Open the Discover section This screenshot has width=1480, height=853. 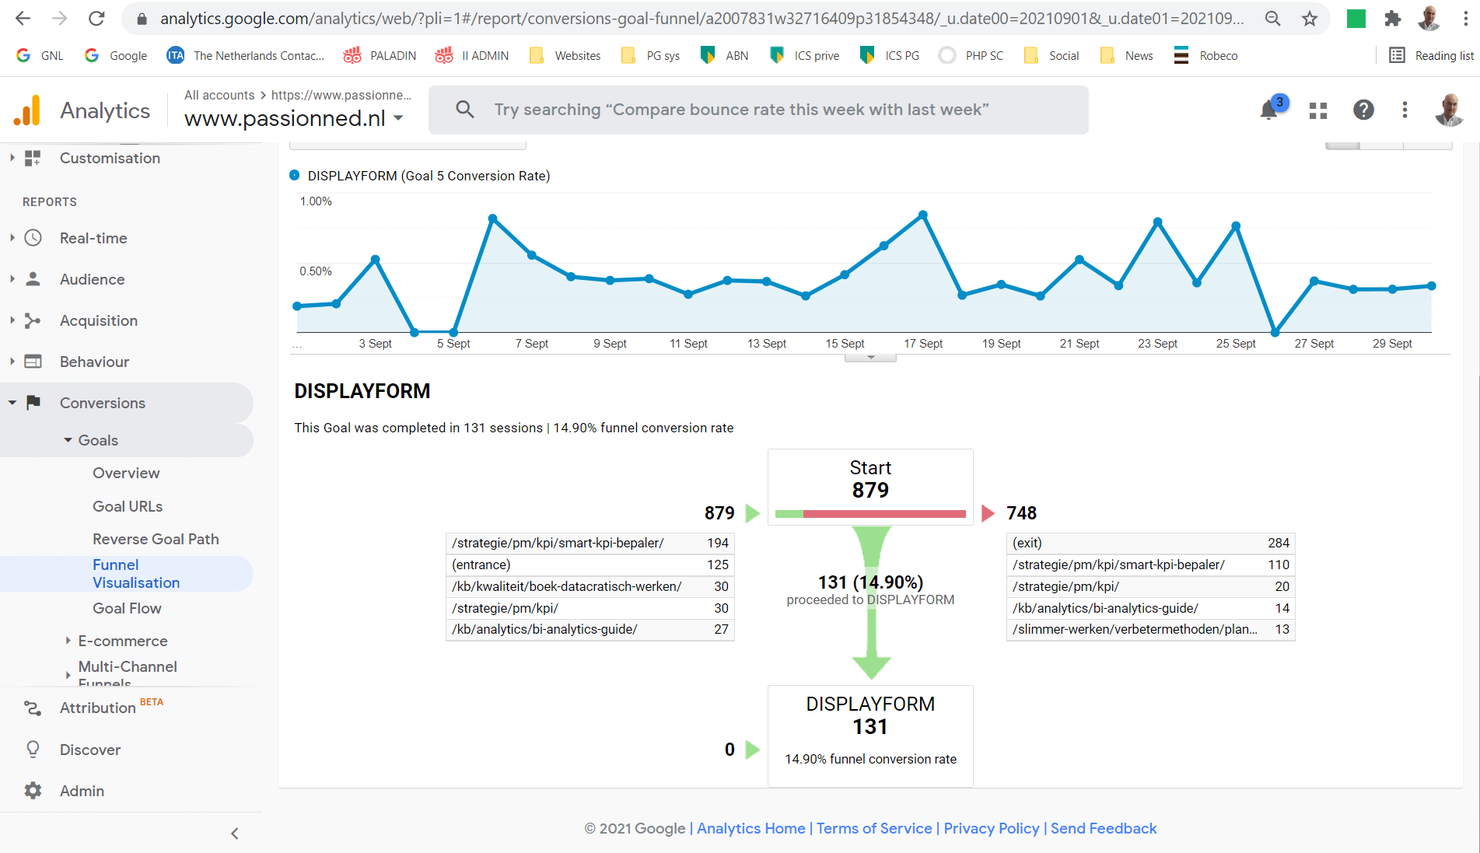(91, 750)
